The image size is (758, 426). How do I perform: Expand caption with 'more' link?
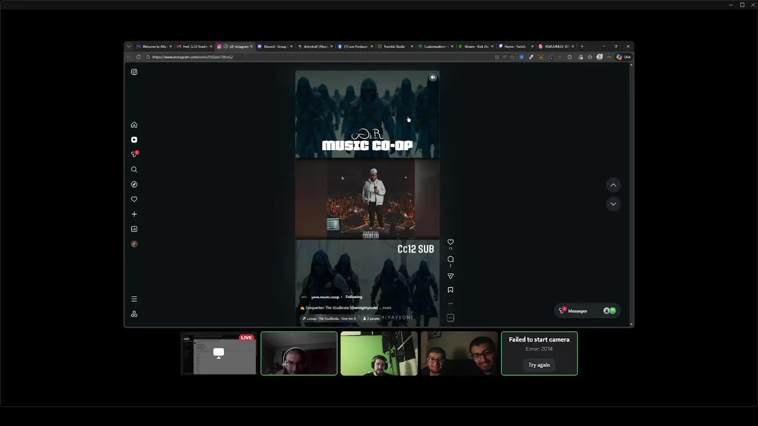click(387, 308)
